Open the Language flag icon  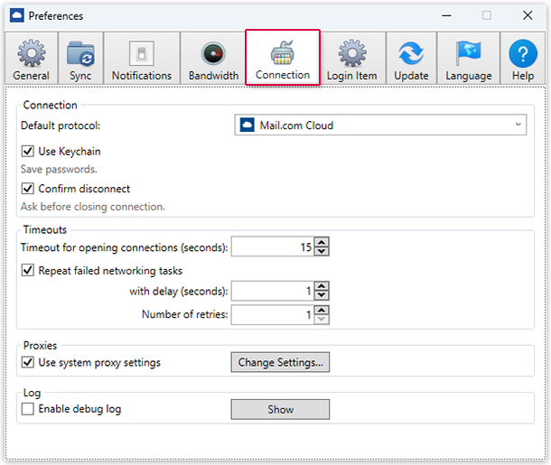(x=468, y=53)
